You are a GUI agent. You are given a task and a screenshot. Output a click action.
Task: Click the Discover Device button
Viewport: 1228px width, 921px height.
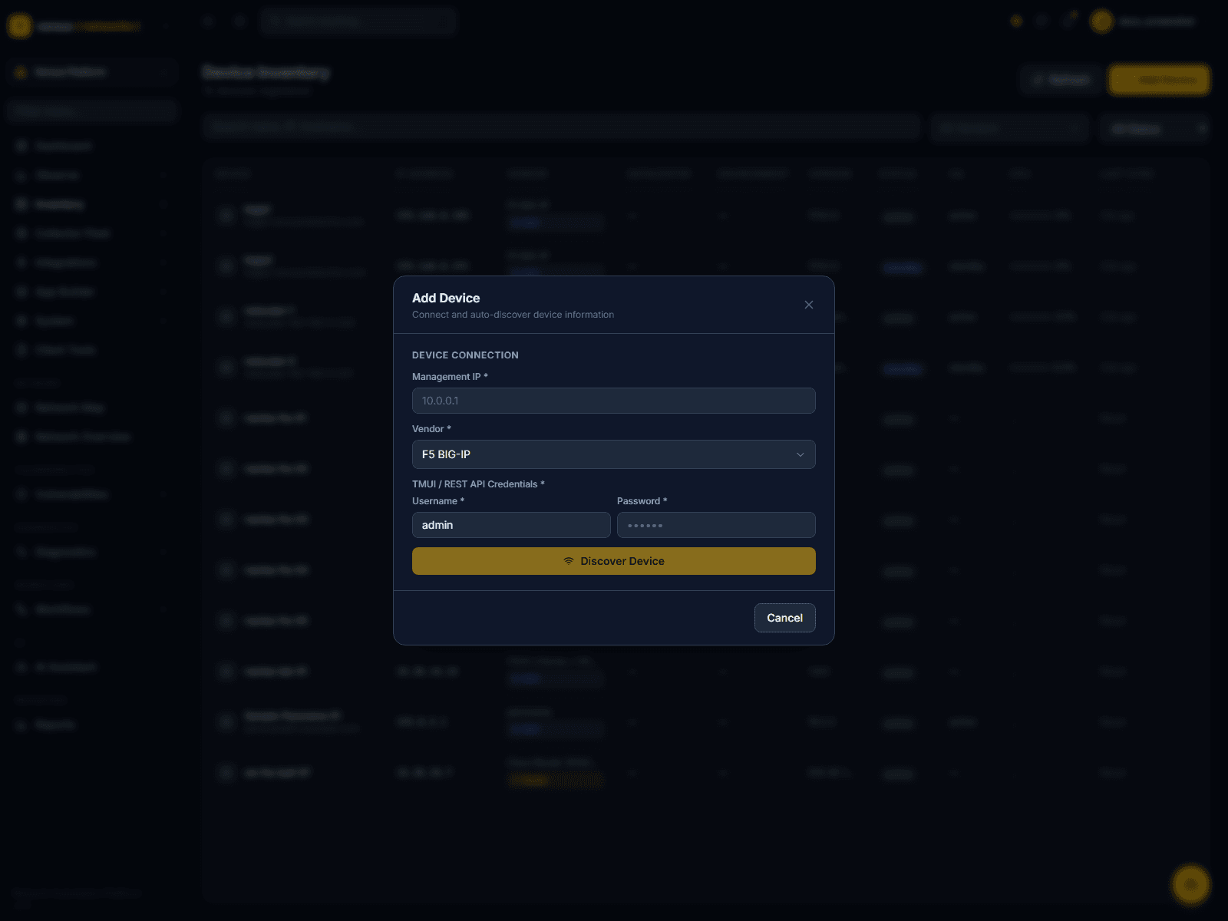[614, 561]
